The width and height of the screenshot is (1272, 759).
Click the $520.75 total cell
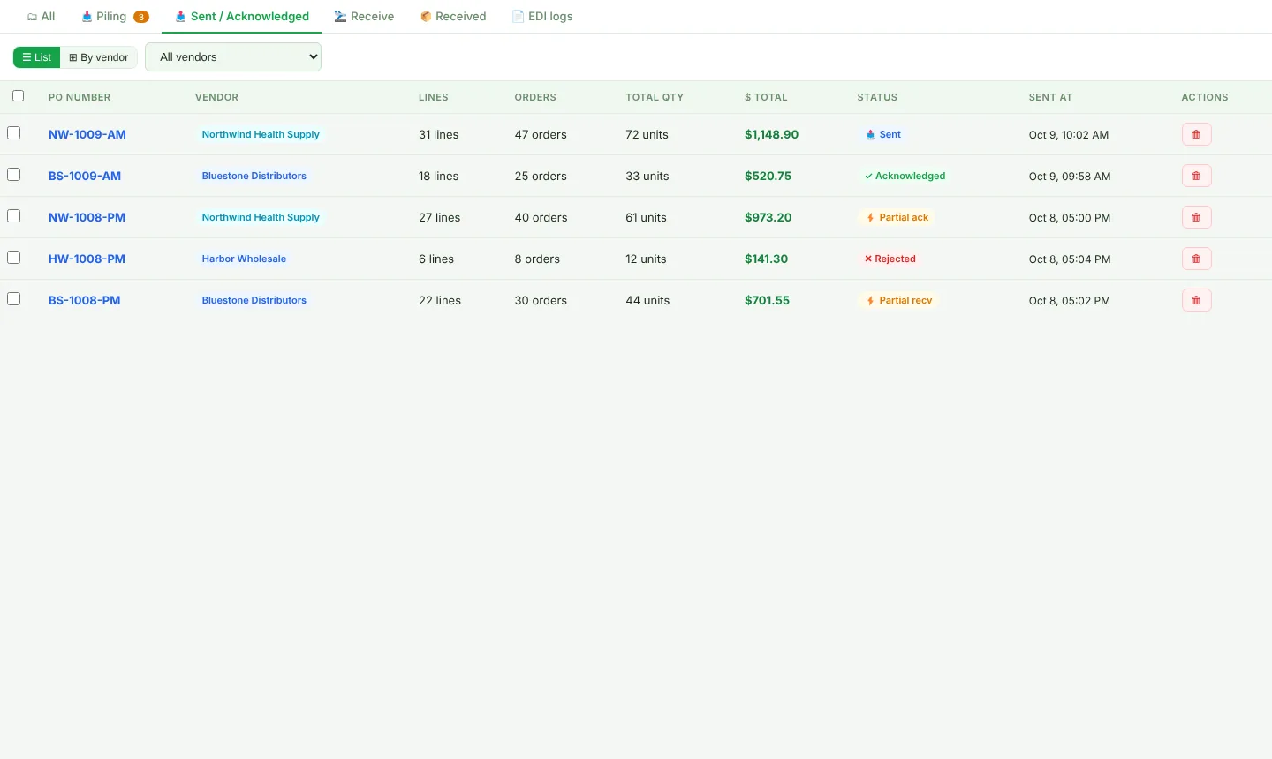point(768,177)
